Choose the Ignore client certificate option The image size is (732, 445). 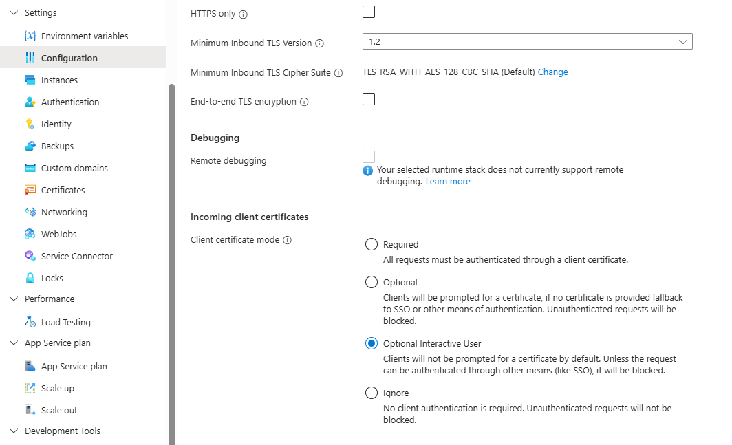[x=372, y=393]
